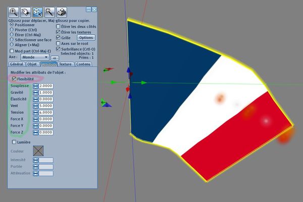Switch to the Attributs tab
This screenshot has height=202, width=303.
click(x=48, y=64)
